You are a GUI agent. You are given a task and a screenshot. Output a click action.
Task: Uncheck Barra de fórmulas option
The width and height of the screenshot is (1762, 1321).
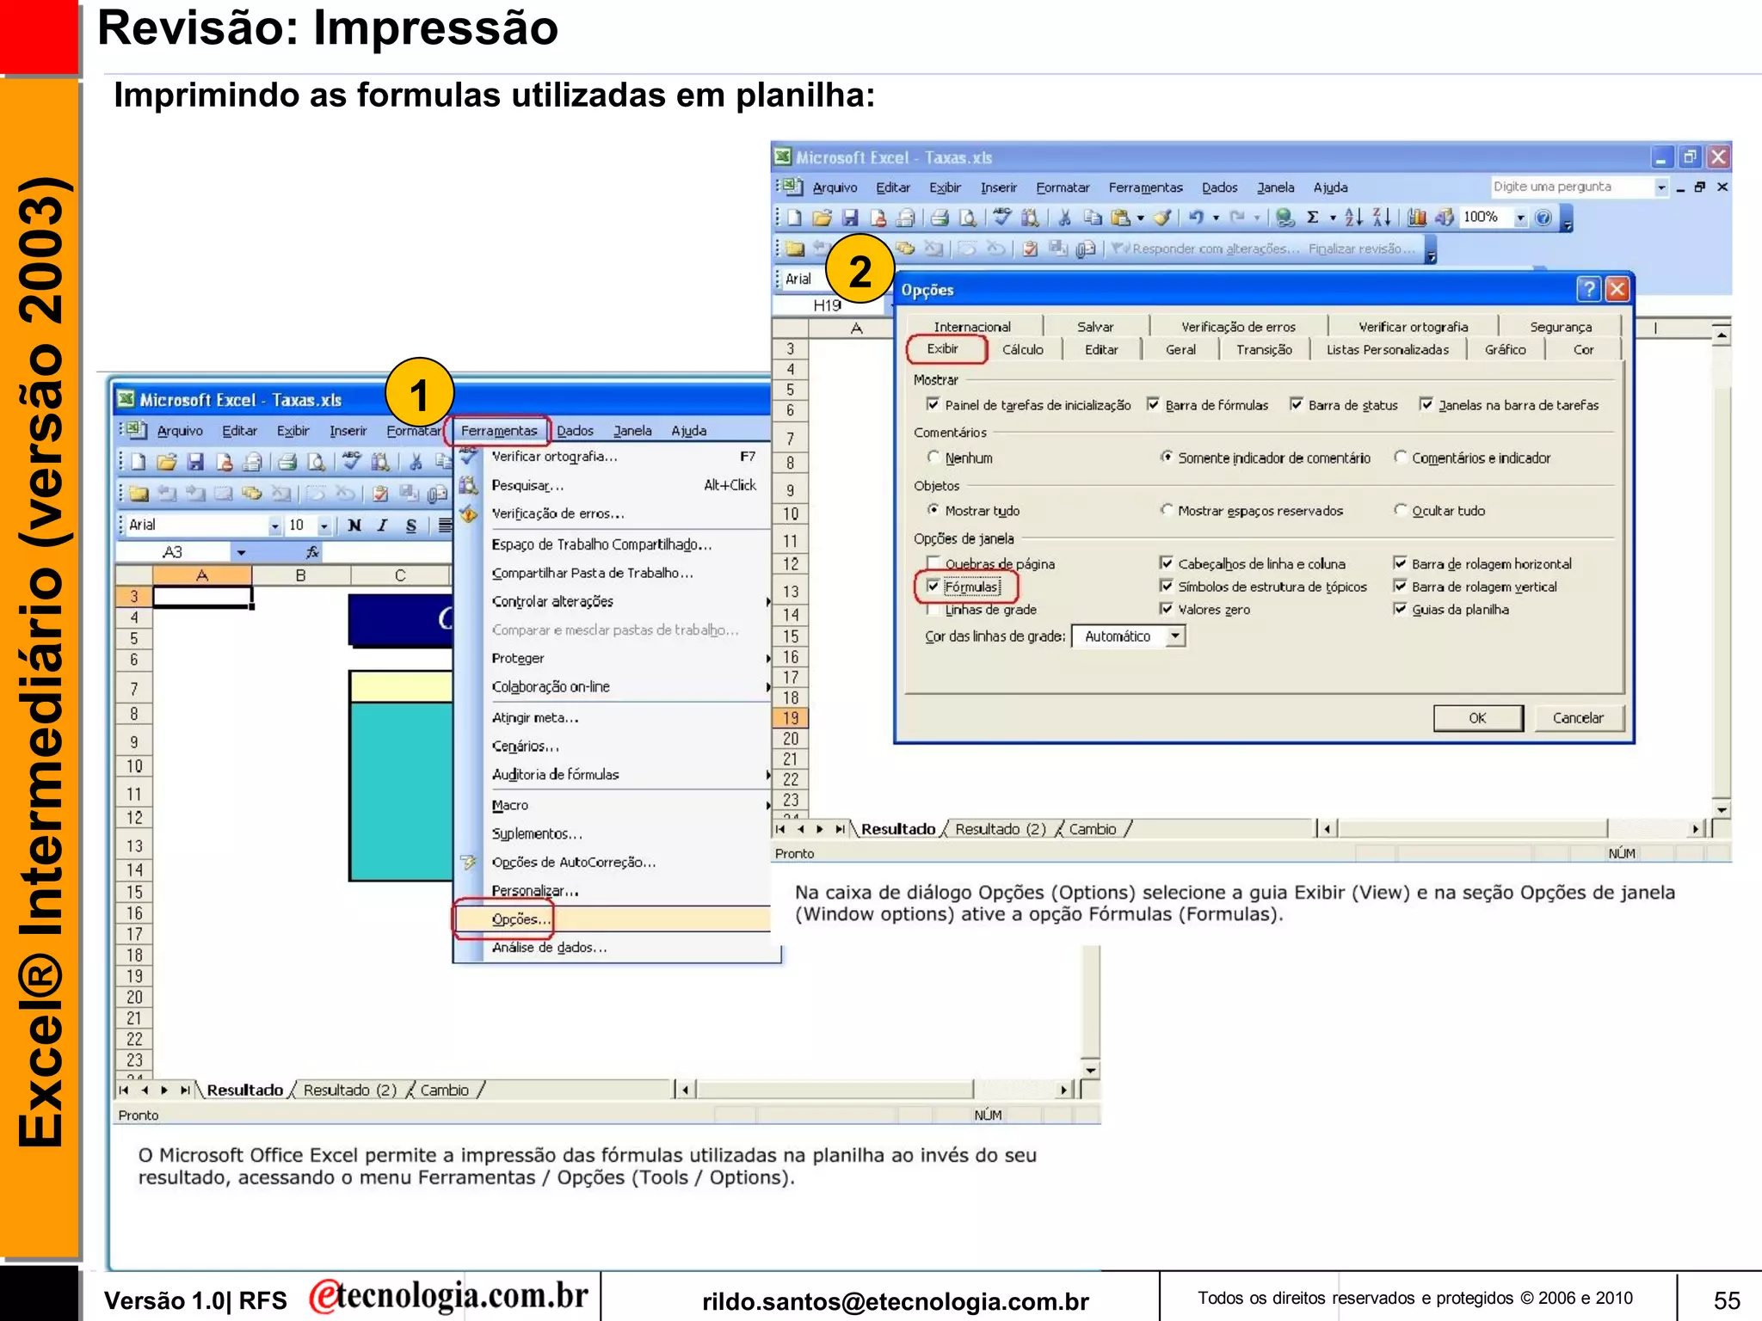1154,404
